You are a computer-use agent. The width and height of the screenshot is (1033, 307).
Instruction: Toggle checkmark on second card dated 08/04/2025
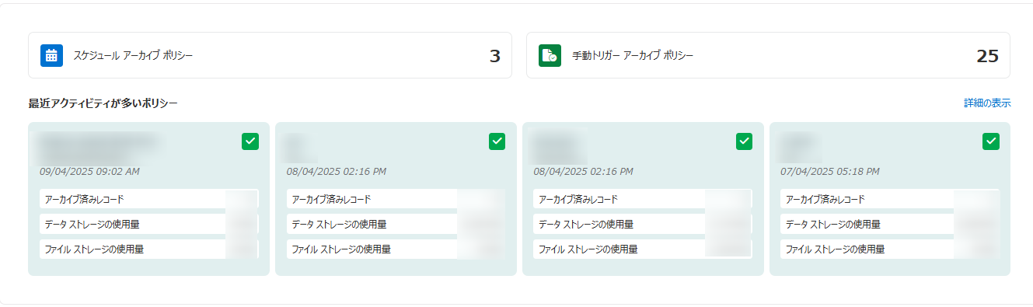point(497,141)
